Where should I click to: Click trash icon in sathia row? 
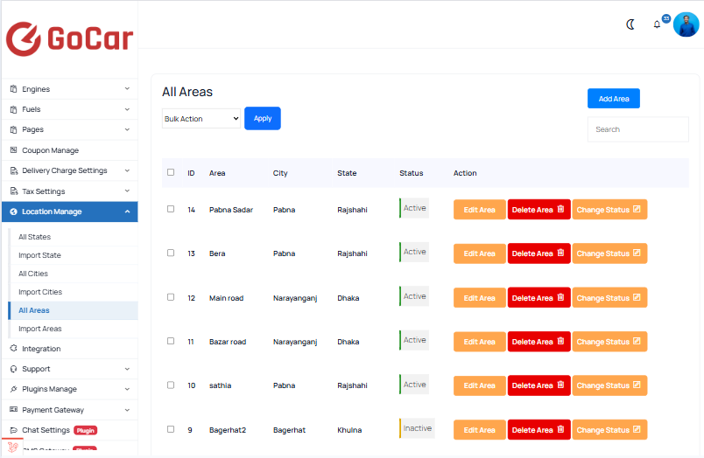click(560, 385)
